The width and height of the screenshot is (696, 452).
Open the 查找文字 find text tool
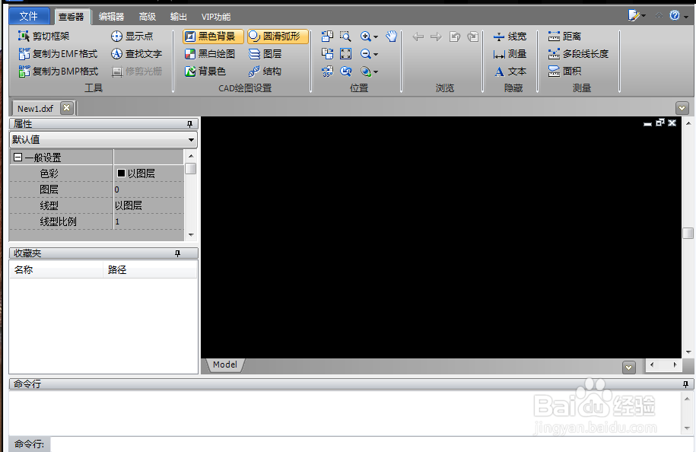pyautogui.click(x=136, y=54)
